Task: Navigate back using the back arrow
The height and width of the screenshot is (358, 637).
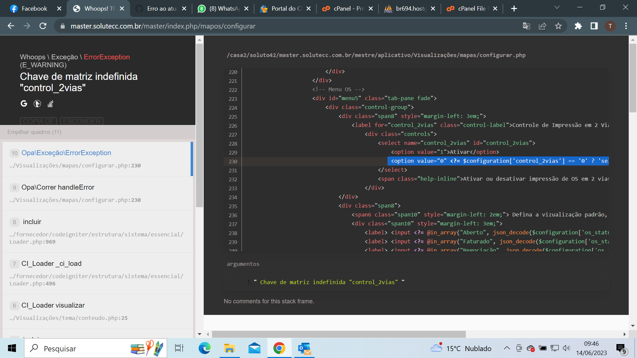Action: coord(11,26)
